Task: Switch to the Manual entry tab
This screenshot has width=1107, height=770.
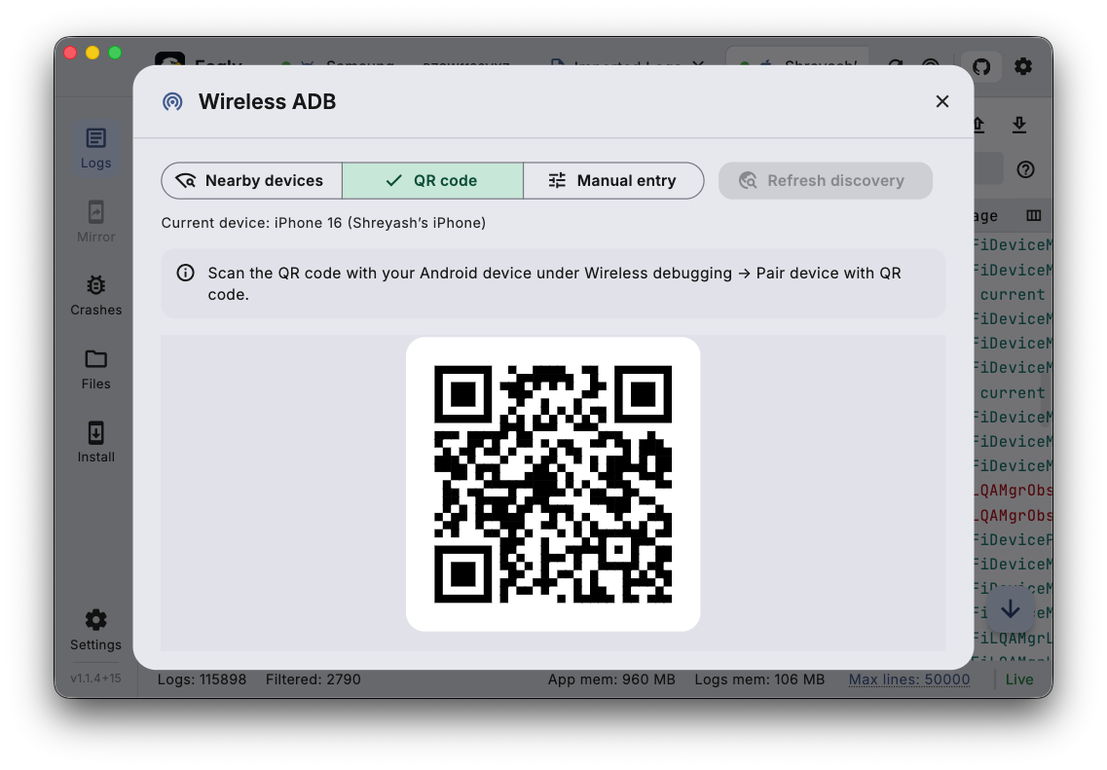Action: pyautogui.click(x=612, y=181)
